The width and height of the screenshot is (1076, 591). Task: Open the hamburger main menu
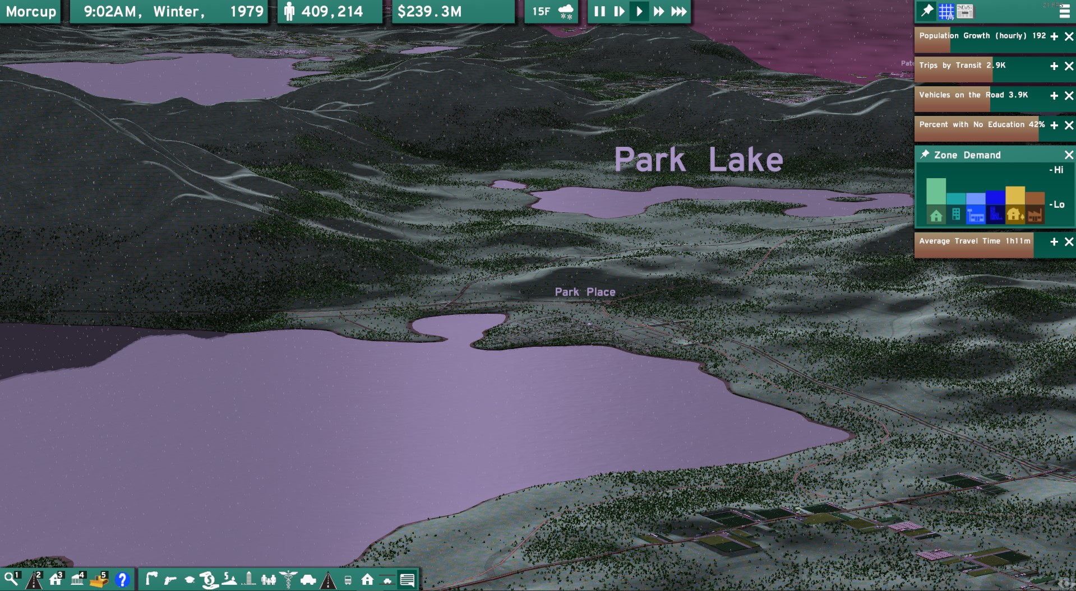[1064, 12]
